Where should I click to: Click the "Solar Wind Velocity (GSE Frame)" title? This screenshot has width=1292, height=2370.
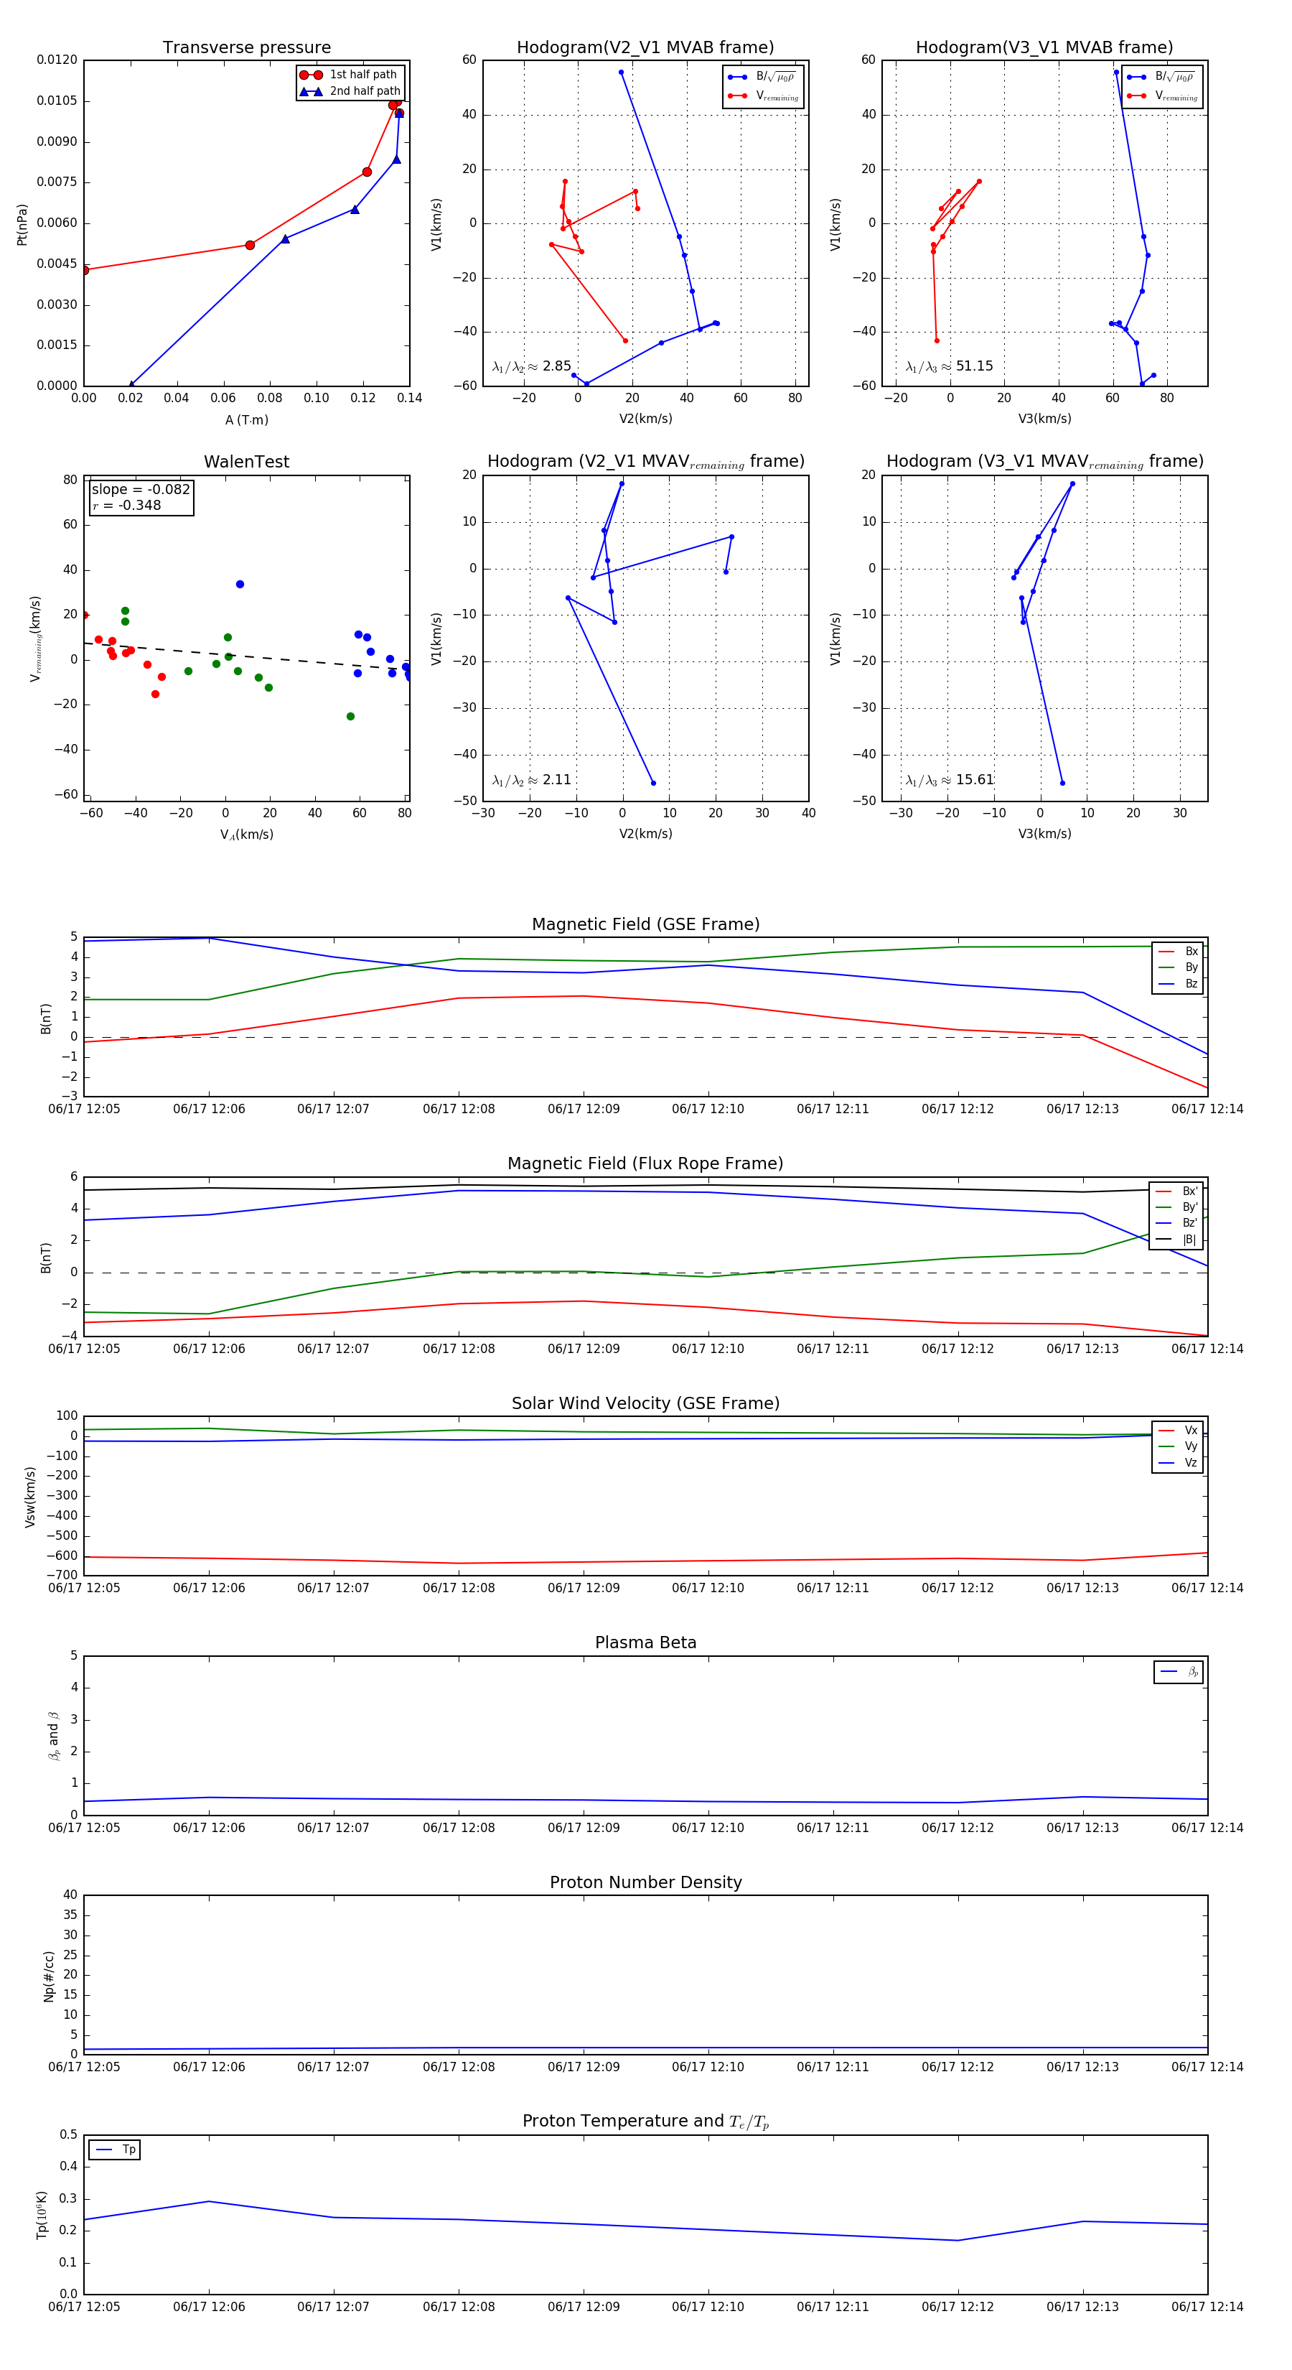645,1403
